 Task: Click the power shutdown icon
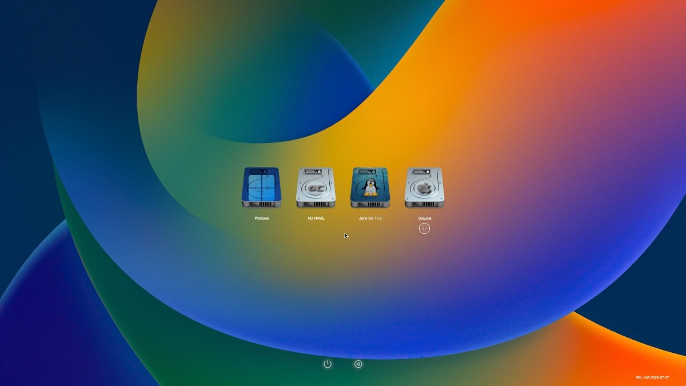[328, 364]
